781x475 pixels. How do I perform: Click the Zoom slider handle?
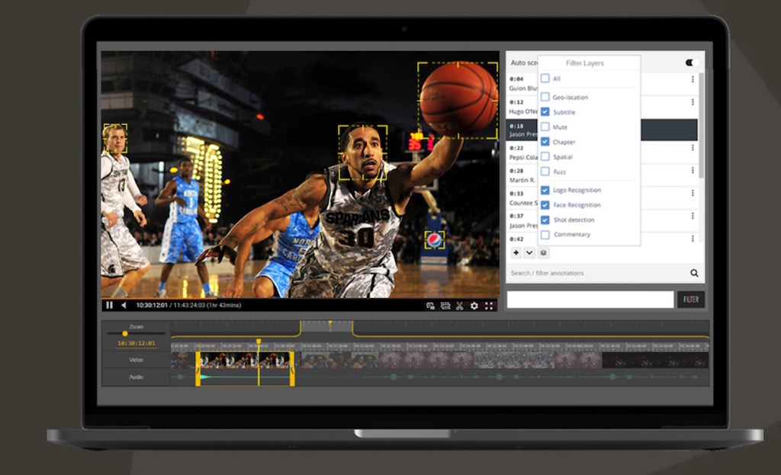[x=125, y=334]
